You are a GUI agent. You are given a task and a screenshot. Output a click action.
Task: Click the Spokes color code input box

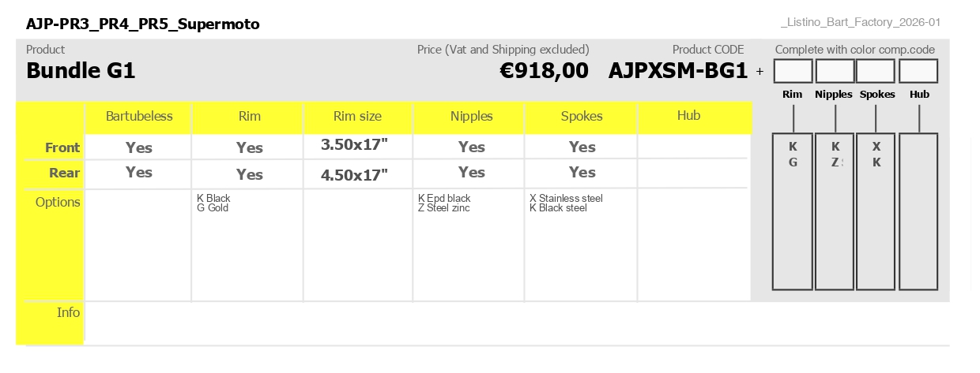[876, 71]
